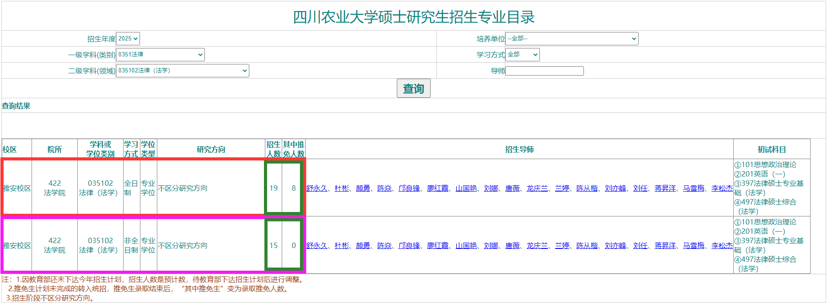Click the 院所 column header

coord(55,150)
